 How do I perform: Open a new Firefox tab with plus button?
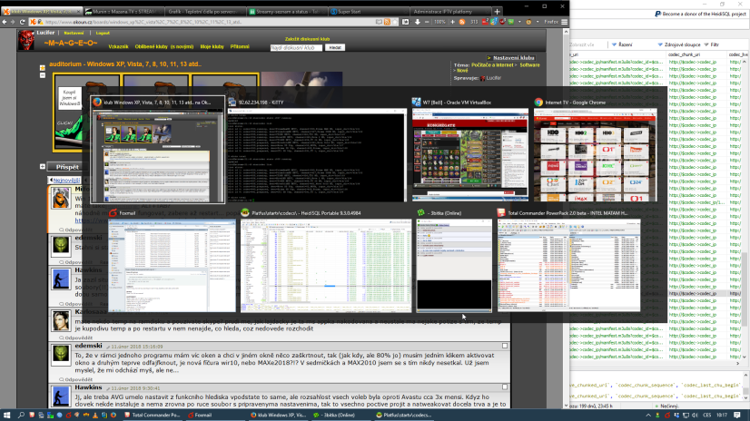497,12
